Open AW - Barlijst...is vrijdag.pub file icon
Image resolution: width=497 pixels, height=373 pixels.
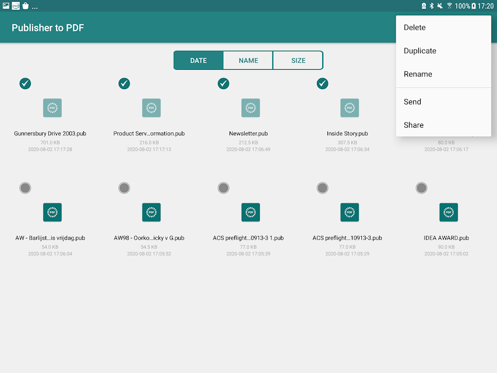click(52, 212)
